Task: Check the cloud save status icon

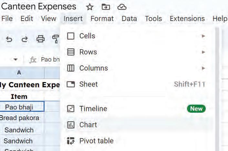Action: pos(122,7)
